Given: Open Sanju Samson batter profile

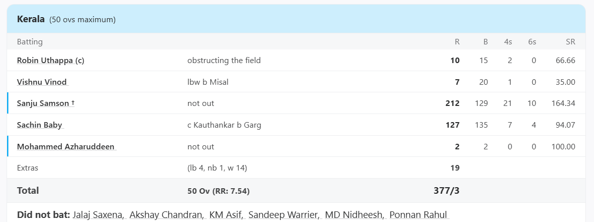Looking at the screenshot, I should (x=43, y=103).
